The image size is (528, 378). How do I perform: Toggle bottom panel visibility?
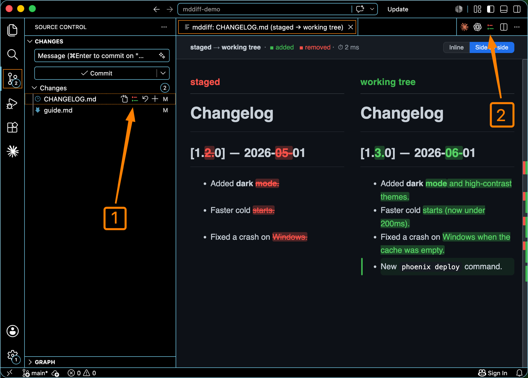(504, 9)
